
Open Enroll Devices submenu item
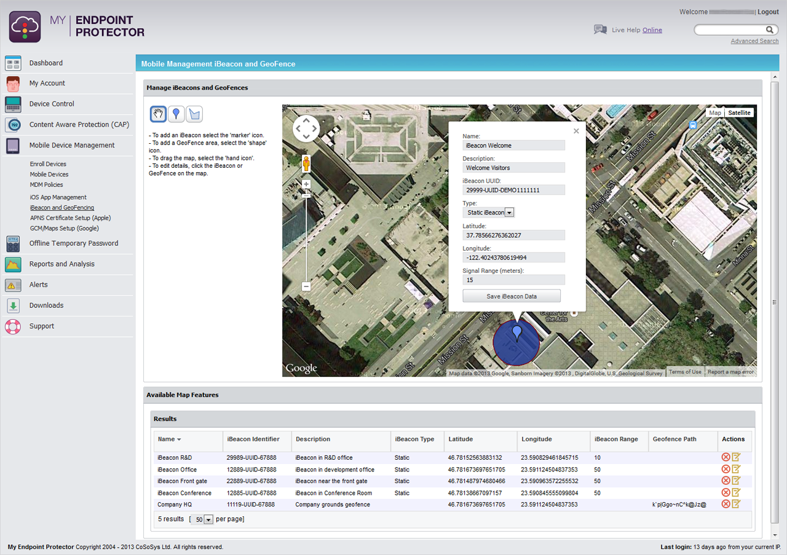(48, 164)
